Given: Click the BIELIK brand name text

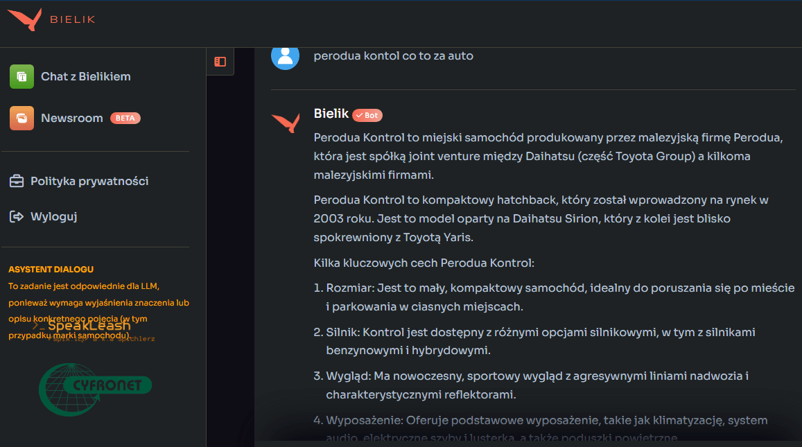Looking at the screenshot, I should coord(72,19).
